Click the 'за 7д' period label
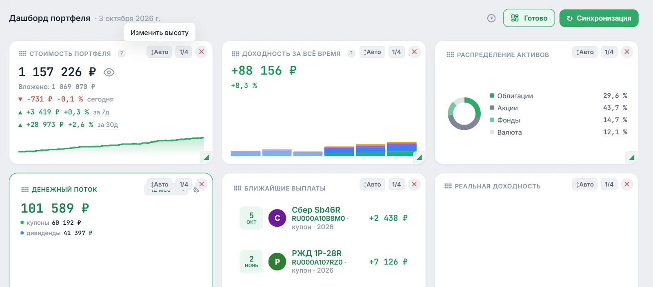The height and width of the screenshot is (287, 653). pos(101,112)
